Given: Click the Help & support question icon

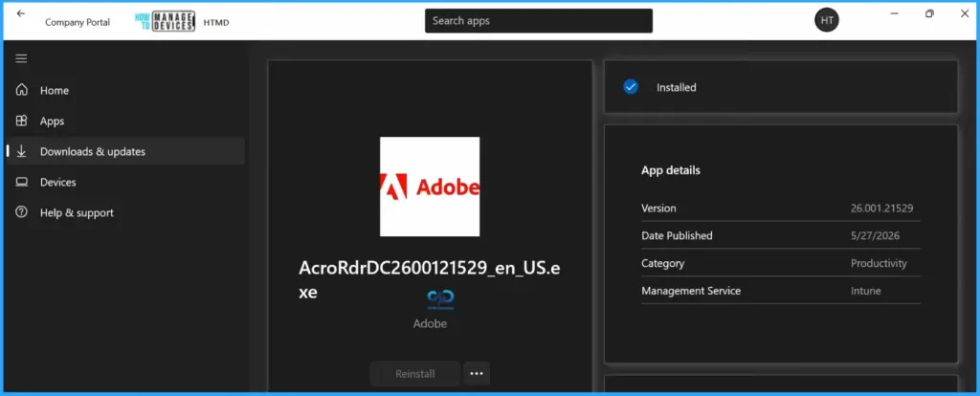Looking at the screenshot, I should [x=22, y=212].
